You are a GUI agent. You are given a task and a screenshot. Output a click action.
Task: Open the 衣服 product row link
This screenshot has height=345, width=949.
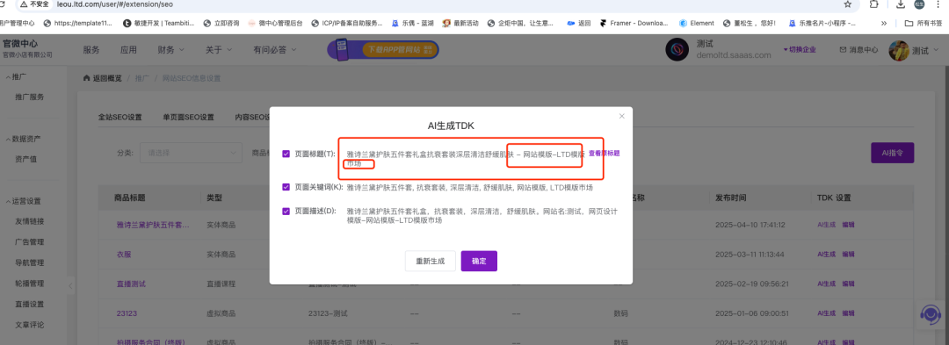[x=124, y=255]
